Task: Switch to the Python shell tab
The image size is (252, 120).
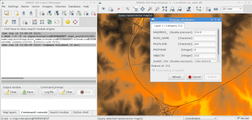Action: (80, 112)
